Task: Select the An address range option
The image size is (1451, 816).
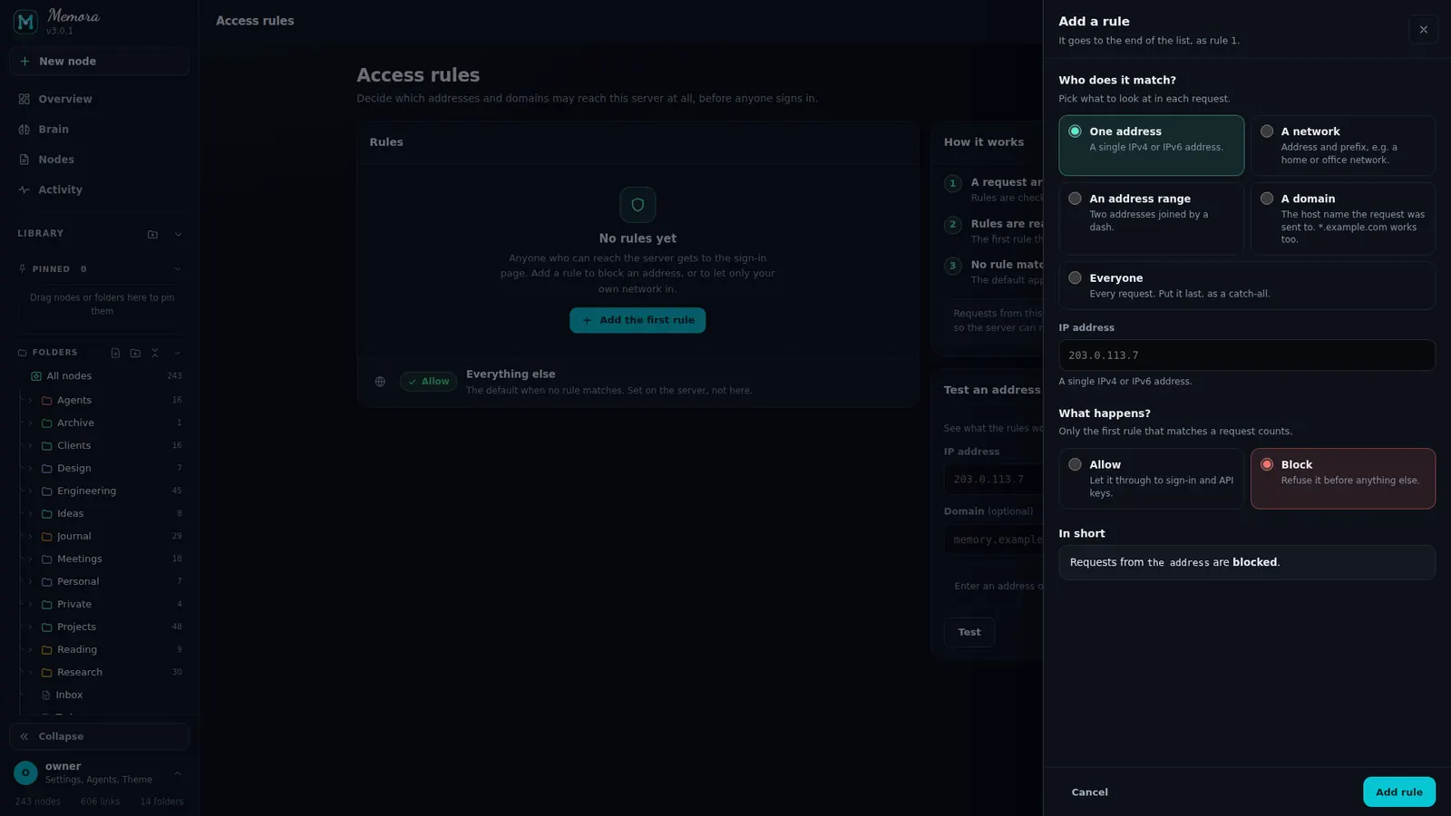Action: pos(1151,219)
